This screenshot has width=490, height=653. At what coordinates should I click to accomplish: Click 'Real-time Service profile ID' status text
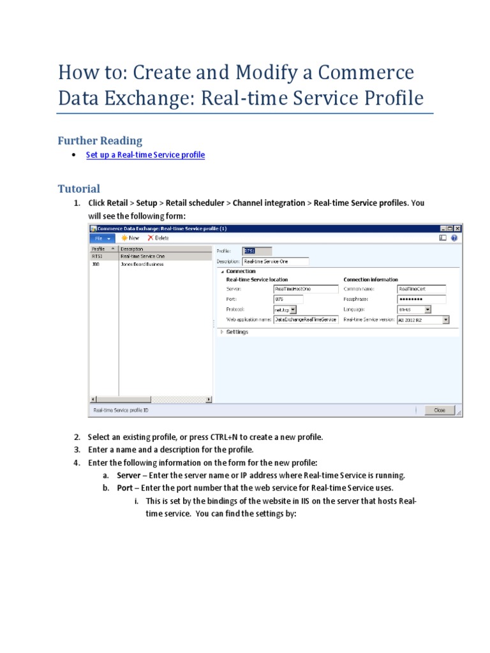tap(121, 410)
